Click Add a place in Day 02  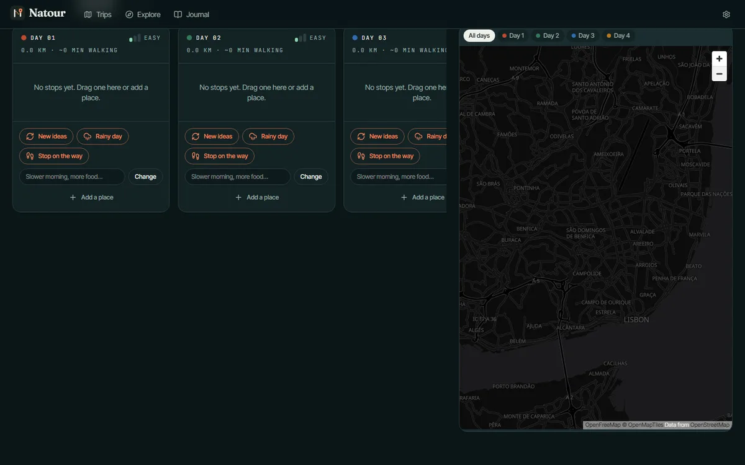[256, 197]
